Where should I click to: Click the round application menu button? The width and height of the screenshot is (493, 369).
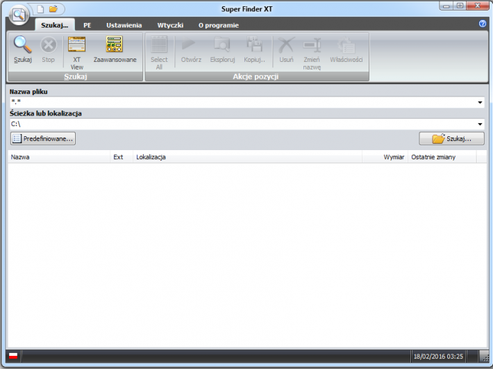tap(19, 15)
